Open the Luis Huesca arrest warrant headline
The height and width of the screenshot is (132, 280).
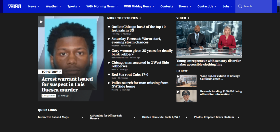67,84
